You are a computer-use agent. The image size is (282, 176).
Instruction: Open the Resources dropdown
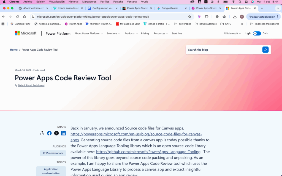pyautogui.click(x=161, y=34)
